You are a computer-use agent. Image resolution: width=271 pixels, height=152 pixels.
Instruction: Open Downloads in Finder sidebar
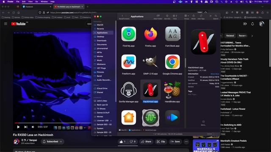[x=102, y=41]
